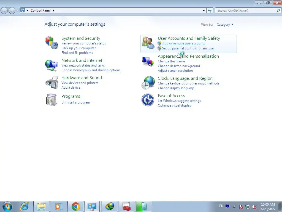Click the System and Security shield icon
The image size is (282, 212).
51,43
